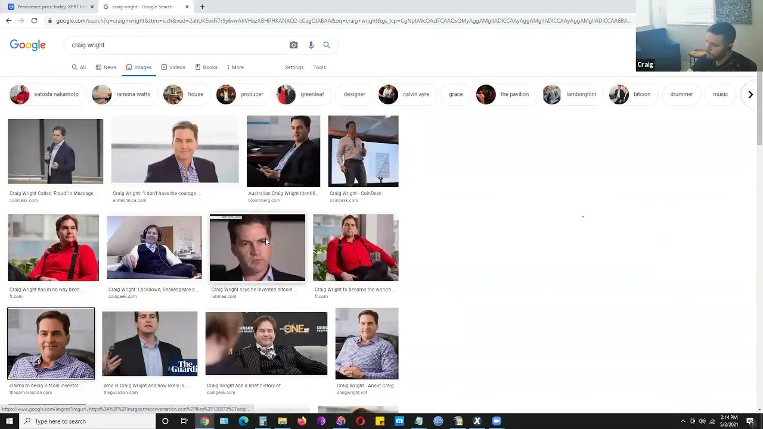Click the search by image camera icon

[293, 45]
